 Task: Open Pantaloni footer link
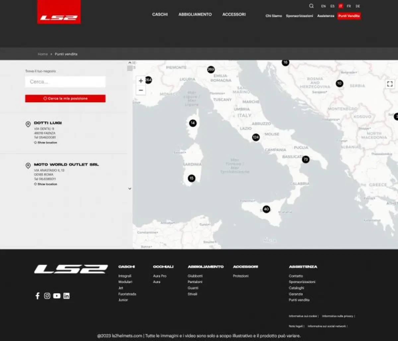click(x=195, y=282)
